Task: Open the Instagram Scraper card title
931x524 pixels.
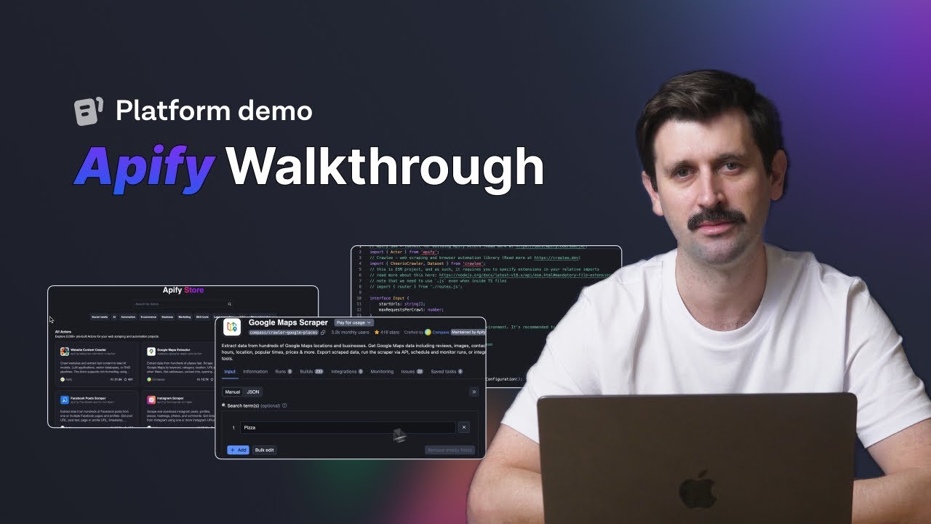Action: pos(170,398)
